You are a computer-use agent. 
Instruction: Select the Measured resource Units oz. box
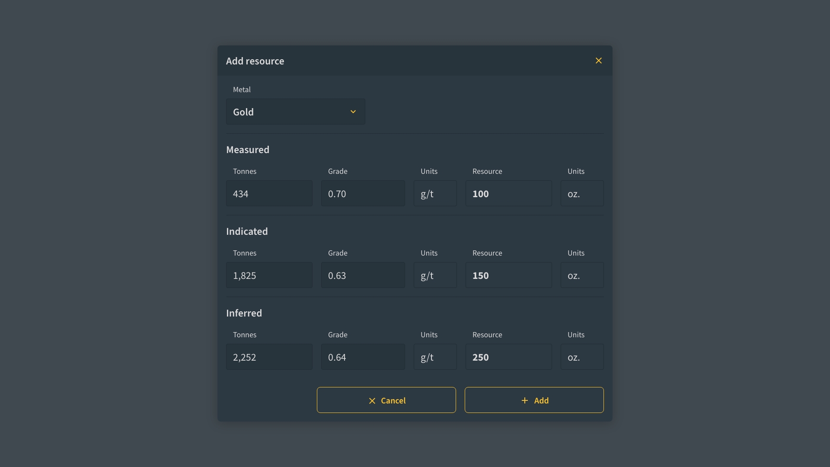click(x=582, y=193)
